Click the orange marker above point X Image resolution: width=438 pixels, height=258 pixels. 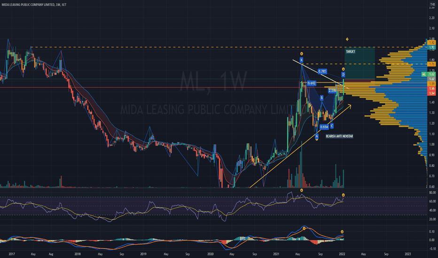click(x=301, y=53)
